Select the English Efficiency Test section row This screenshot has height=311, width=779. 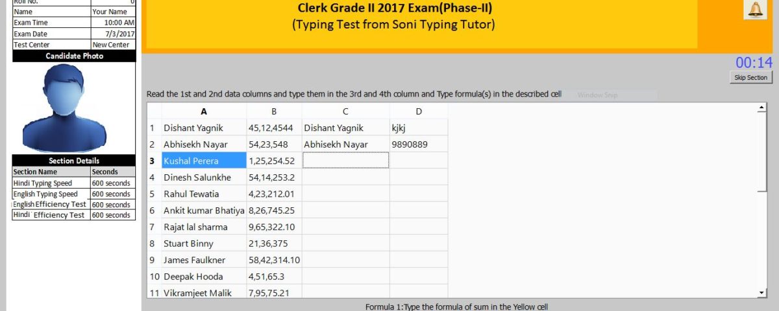pos(74,204)
